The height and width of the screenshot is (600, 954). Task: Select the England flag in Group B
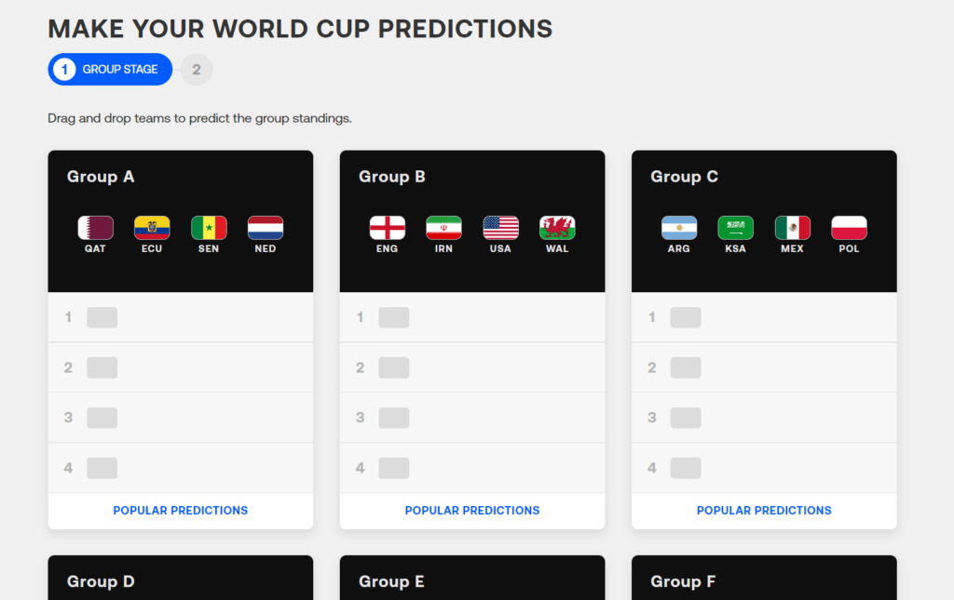click(387, 228)
